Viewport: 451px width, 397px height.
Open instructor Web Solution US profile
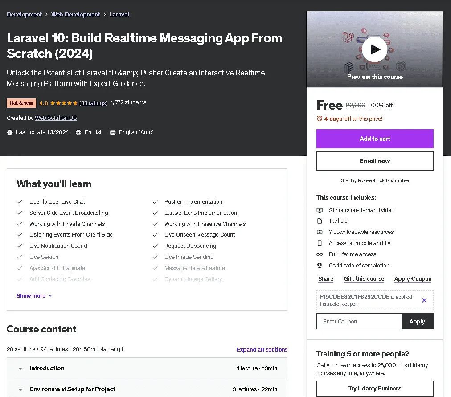click(56, 118)
